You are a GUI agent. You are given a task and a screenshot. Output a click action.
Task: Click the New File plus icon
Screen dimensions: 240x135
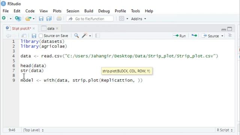coord(4,18)
